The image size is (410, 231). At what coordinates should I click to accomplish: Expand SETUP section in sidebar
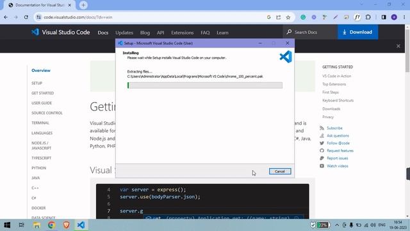37,83
